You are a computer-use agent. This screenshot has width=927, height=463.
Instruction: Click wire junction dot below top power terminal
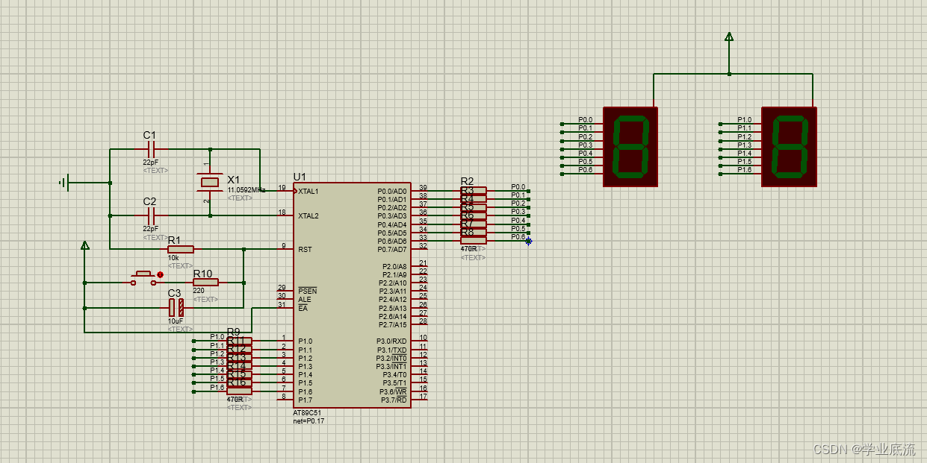click(729, 74)
